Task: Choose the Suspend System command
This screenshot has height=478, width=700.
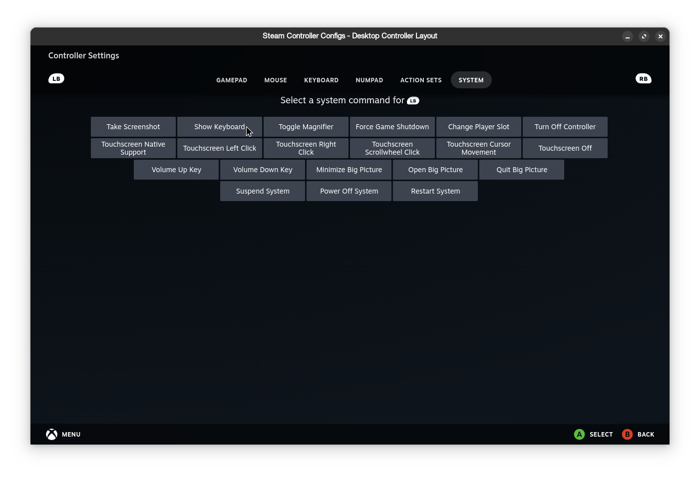Action: (x=263, y=191)
